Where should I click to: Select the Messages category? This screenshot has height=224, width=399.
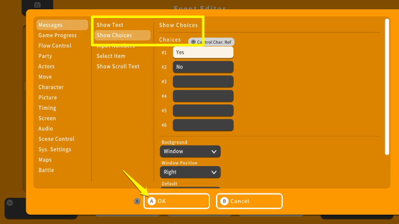tap(62, 25)
